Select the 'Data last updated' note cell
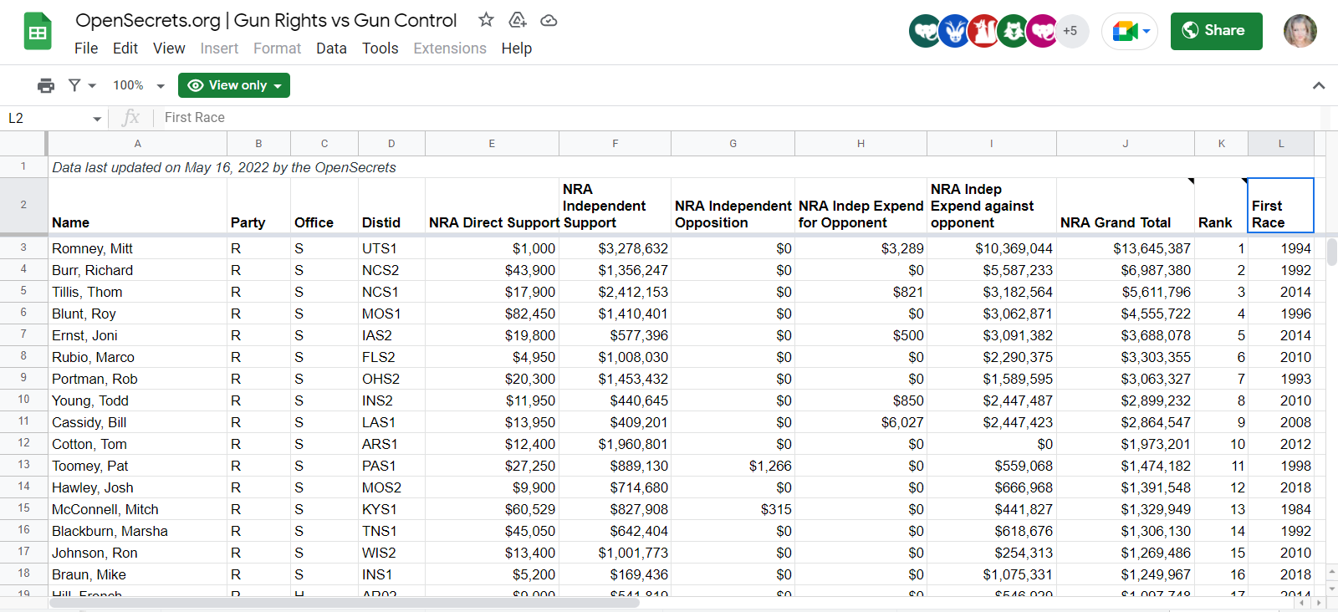 coord(224,167)
